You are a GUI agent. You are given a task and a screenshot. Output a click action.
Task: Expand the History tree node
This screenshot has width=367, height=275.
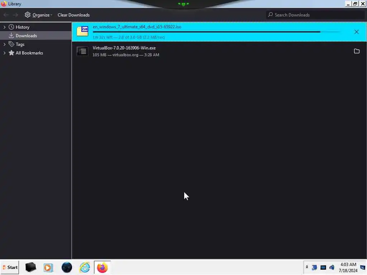[x=4, y=27]
